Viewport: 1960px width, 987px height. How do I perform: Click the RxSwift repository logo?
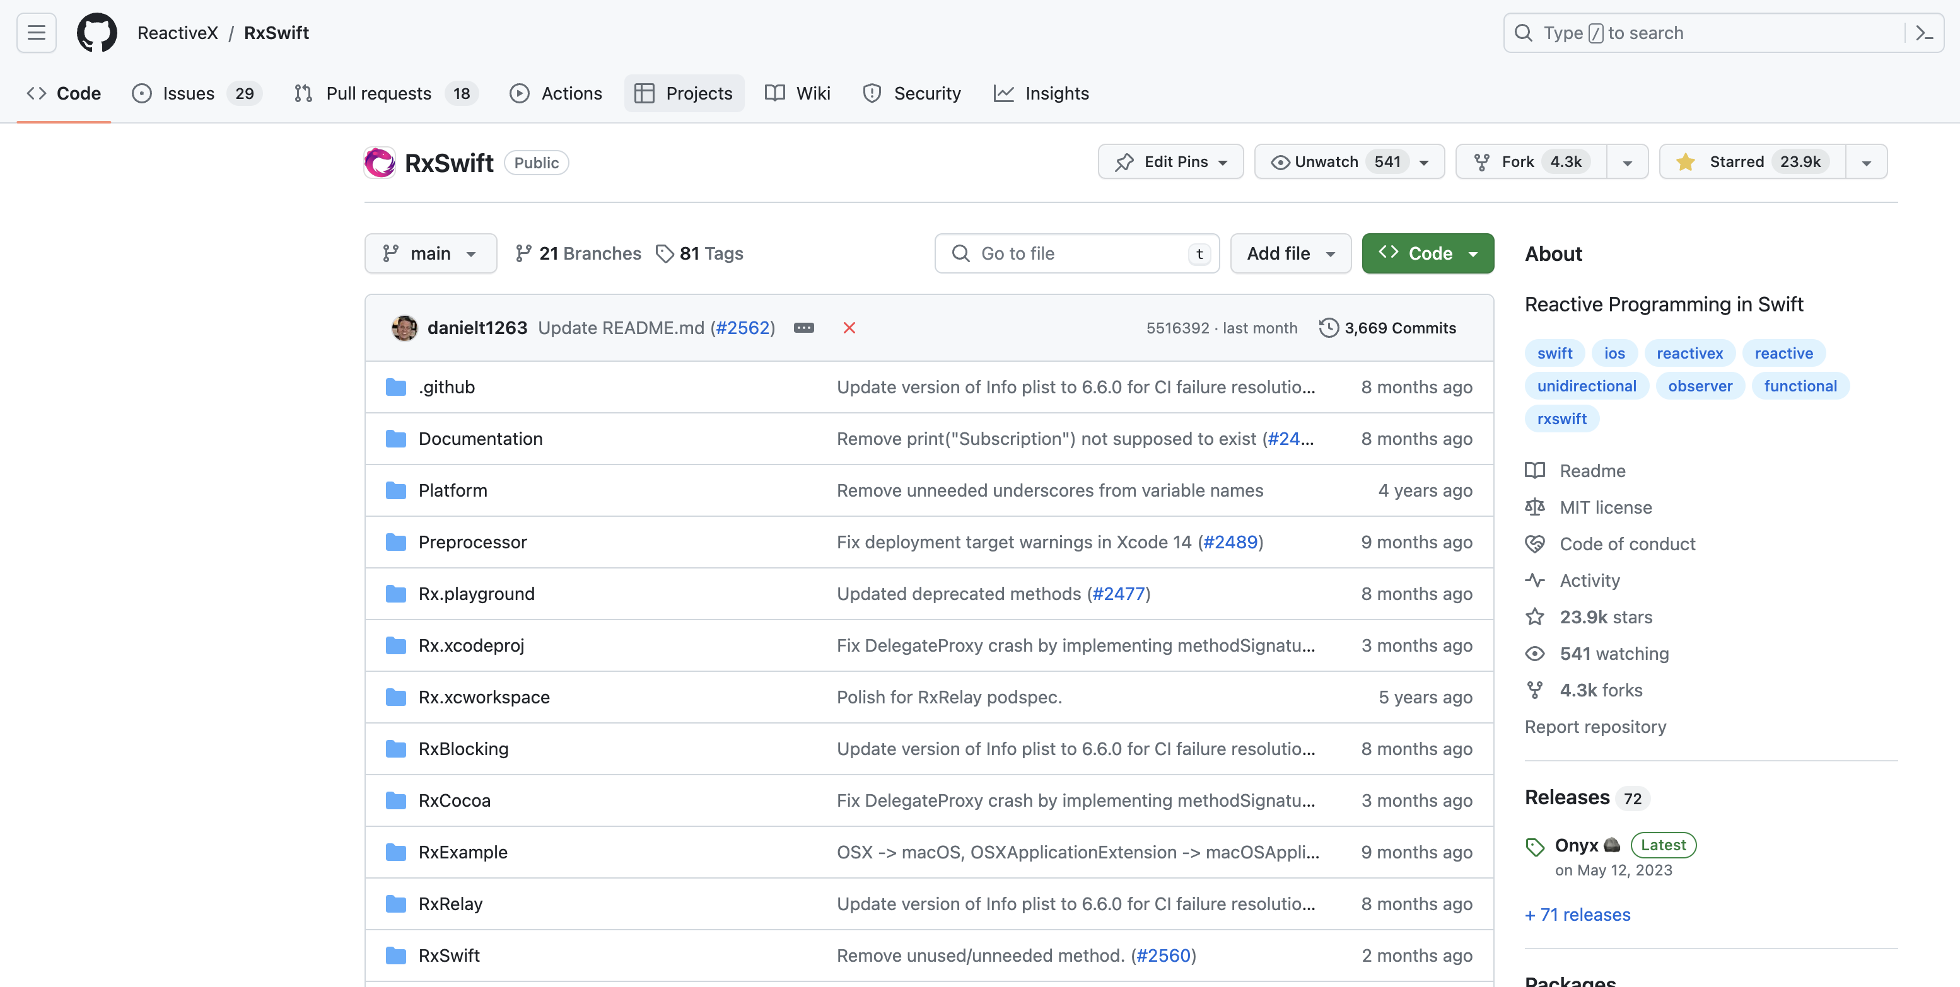[x=379, y=162]
